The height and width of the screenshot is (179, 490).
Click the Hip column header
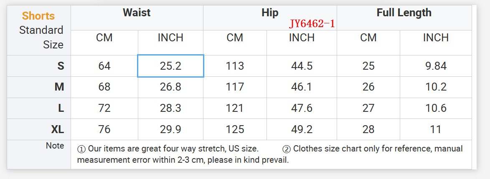click(x=269, y=13)
